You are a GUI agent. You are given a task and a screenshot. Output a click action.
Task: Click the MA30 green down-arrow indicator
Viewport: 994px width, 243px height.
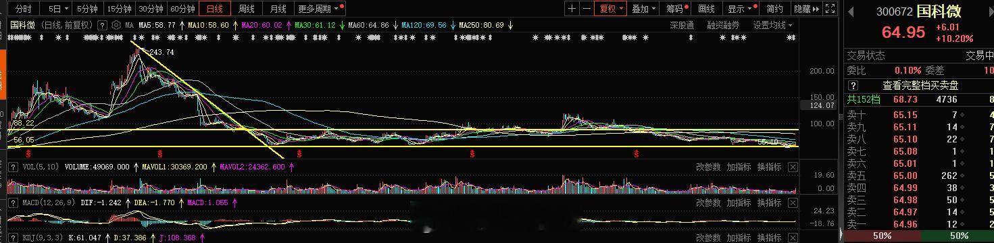point(342,25)
